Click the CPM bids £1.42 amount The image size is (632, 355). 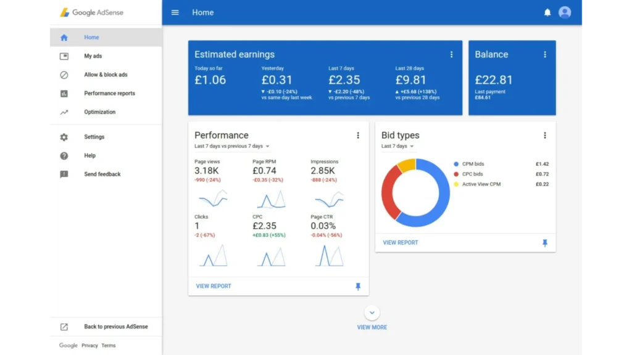pos(542,164)
